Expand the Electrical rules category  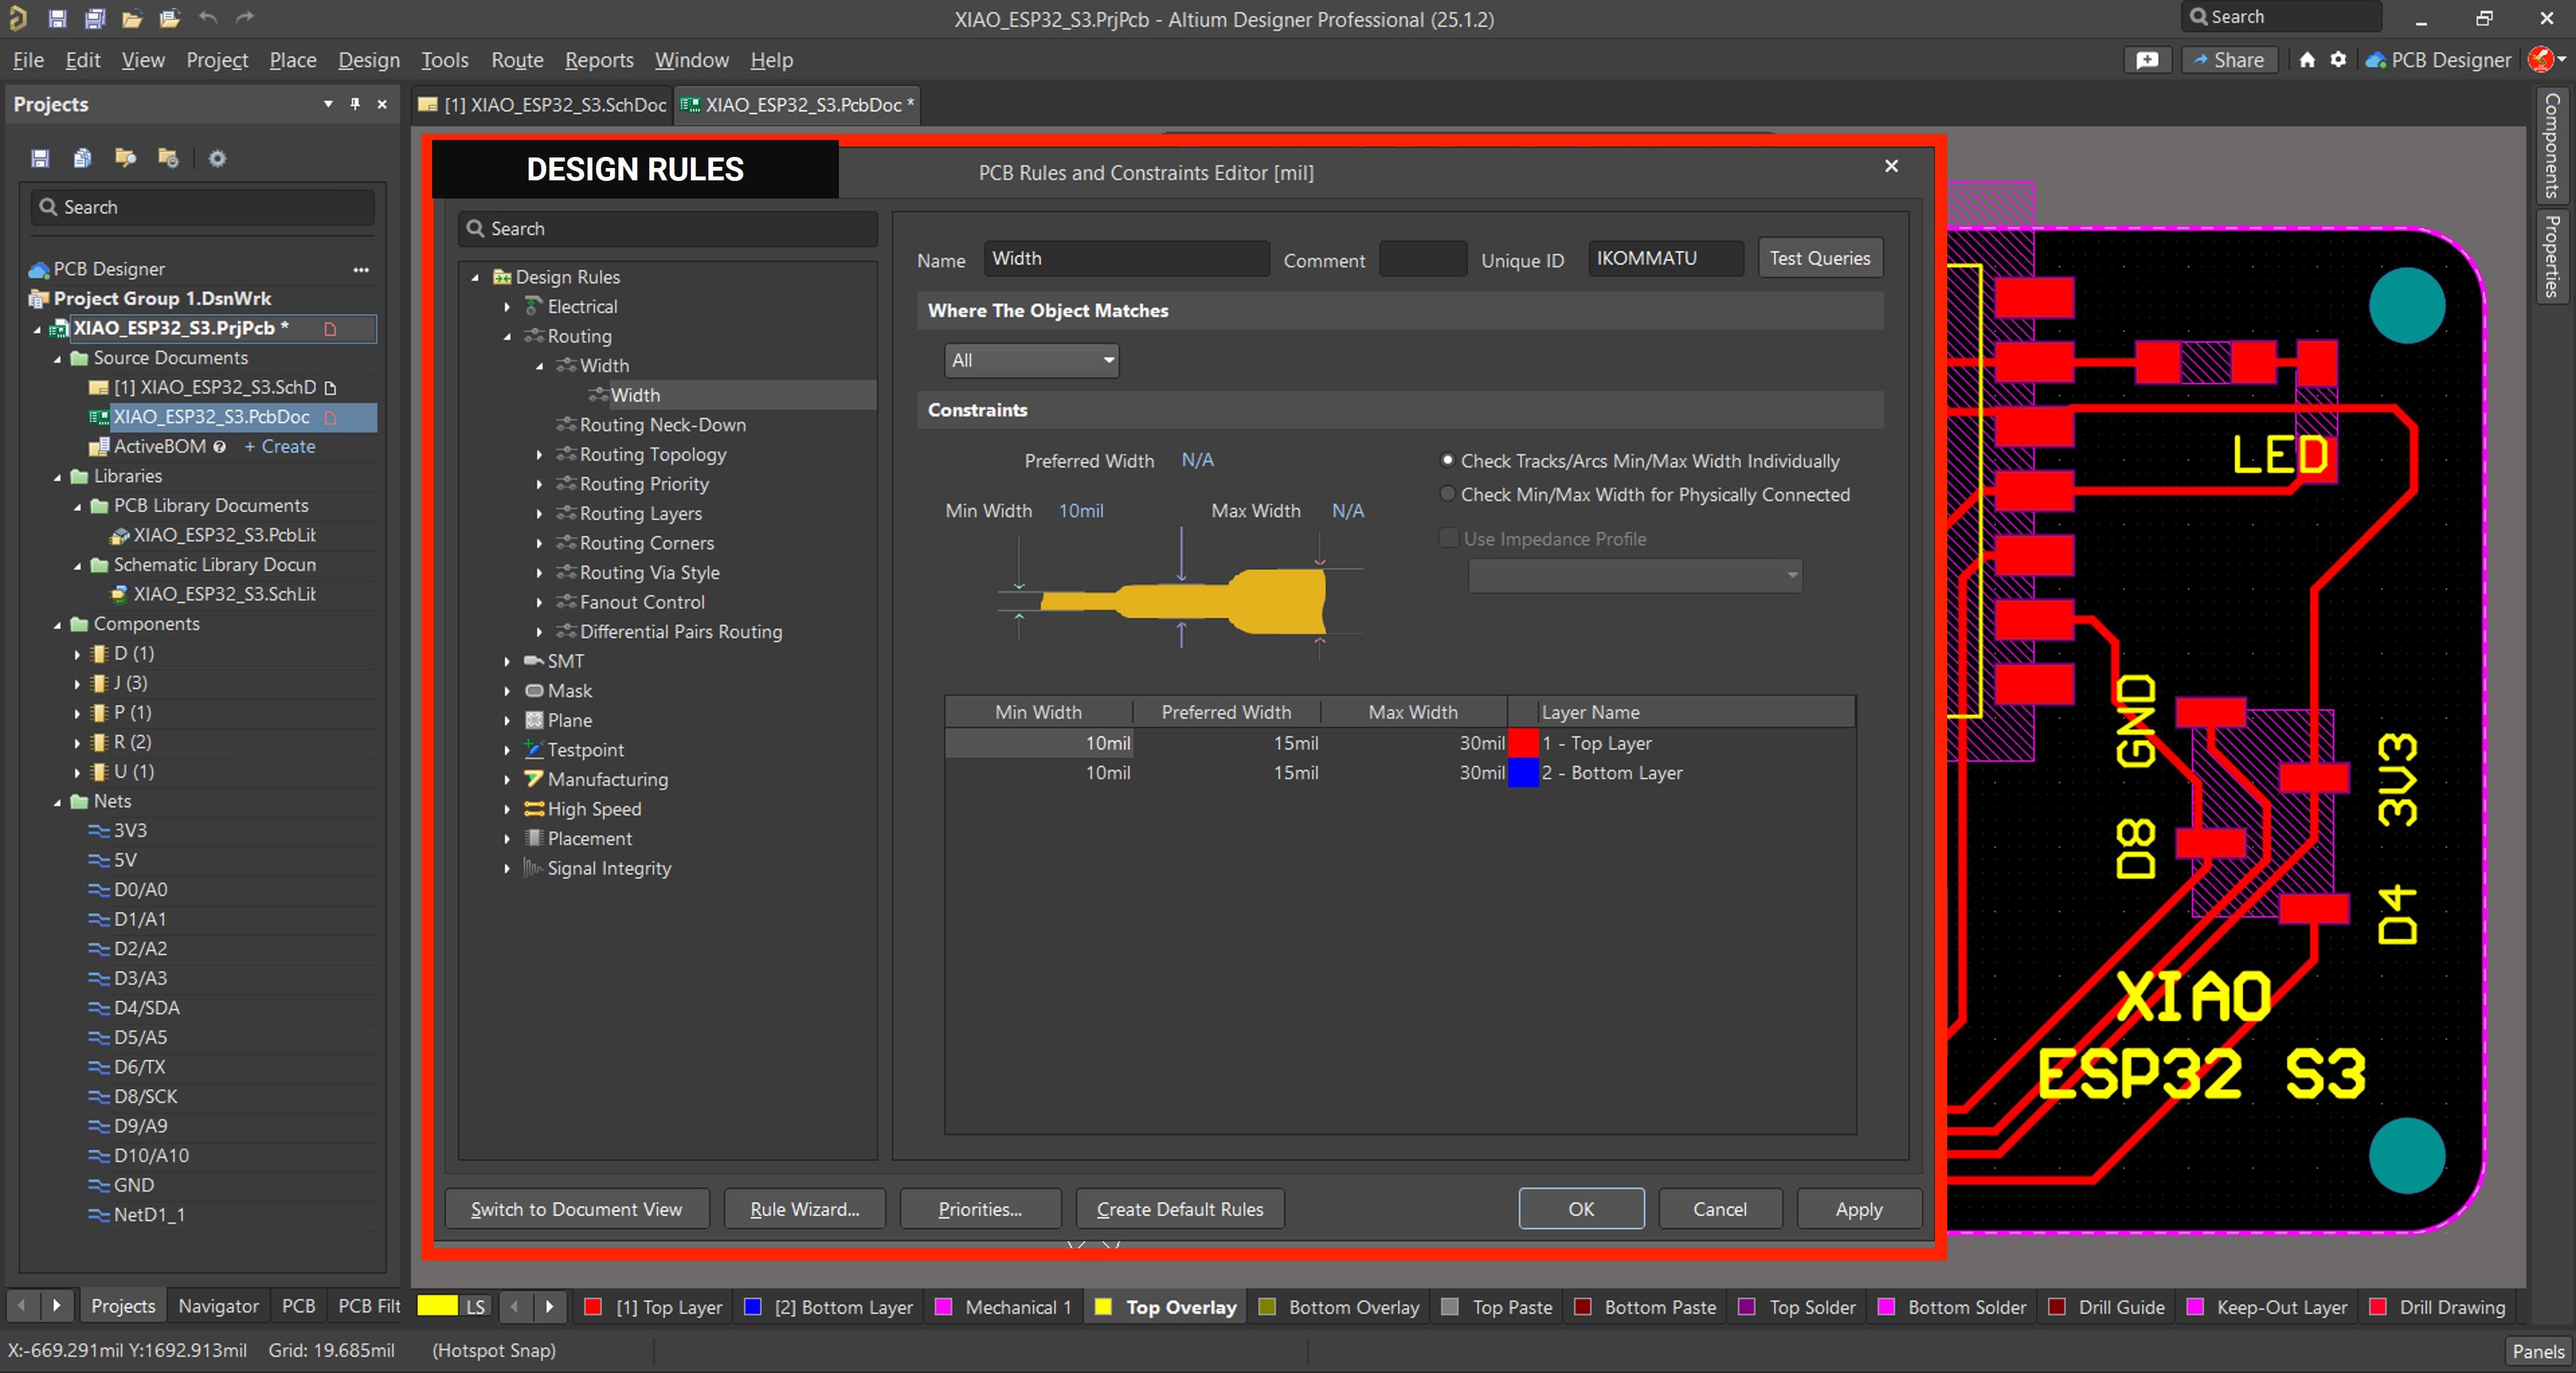click(x=507, y=307)
